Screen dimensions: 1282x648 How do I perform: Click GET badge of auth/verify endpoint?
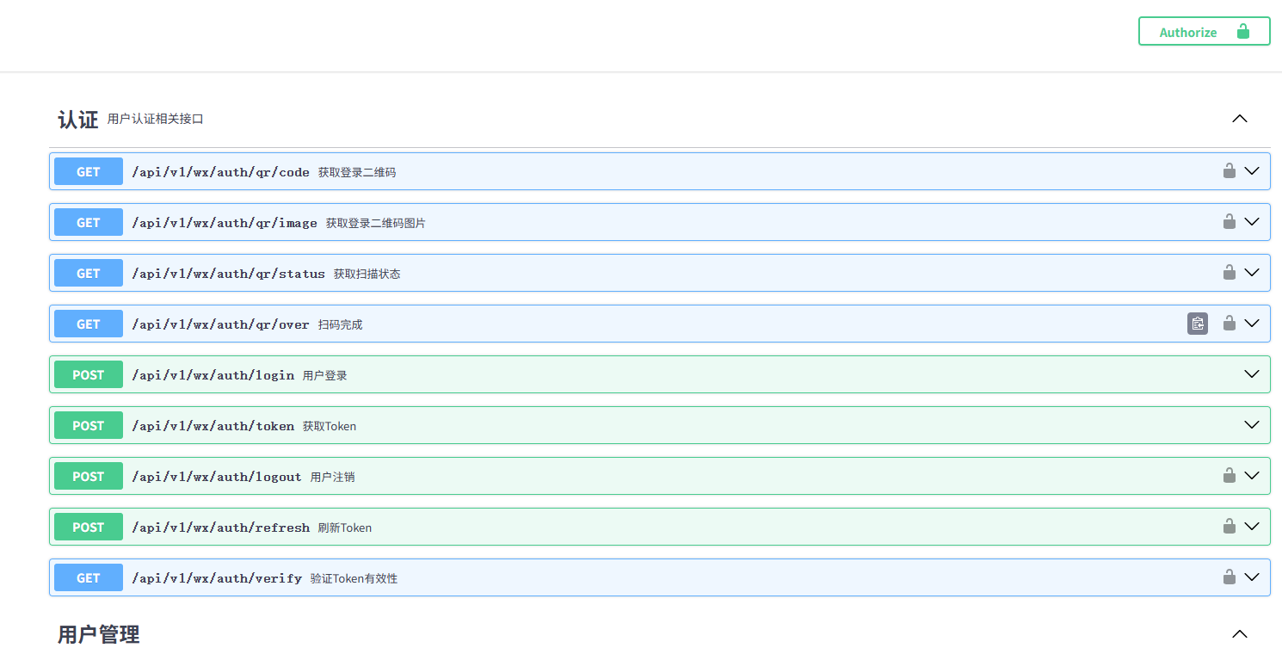(x=89, y=577)
